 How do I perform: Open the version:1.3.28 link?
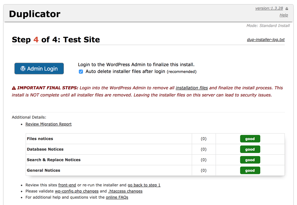click(269, 8)
